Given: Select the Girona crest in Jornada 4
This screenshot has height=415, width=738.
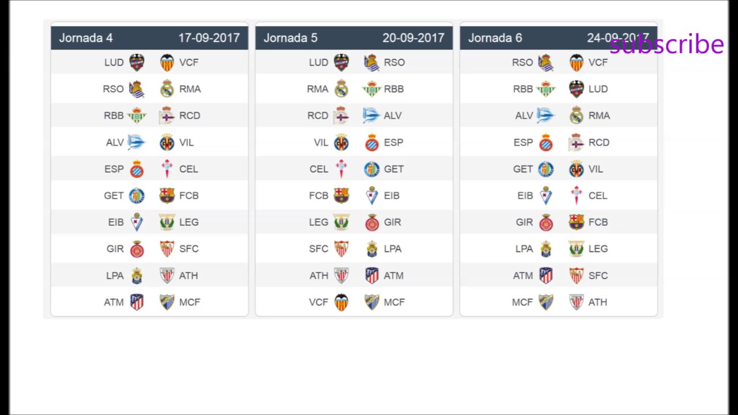Looking at the screenshot, I should point(137,249).
